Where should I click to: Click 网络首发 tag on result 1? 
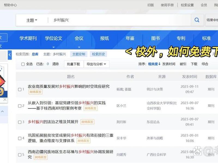(35, 92)
